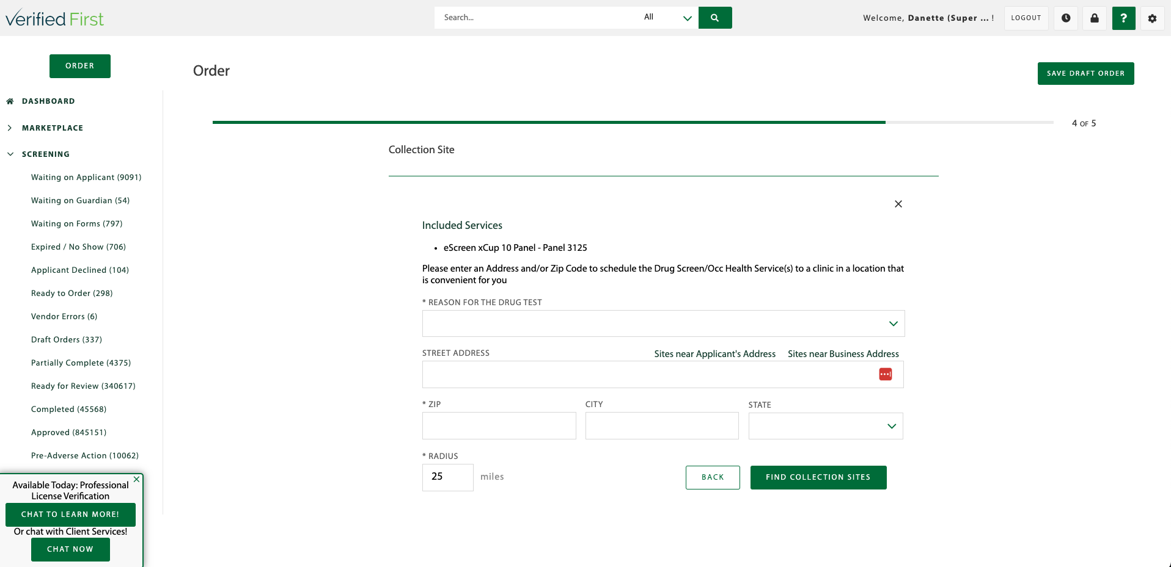
Task: Switch to Sites near Business Address
Action: coord(843,353)
